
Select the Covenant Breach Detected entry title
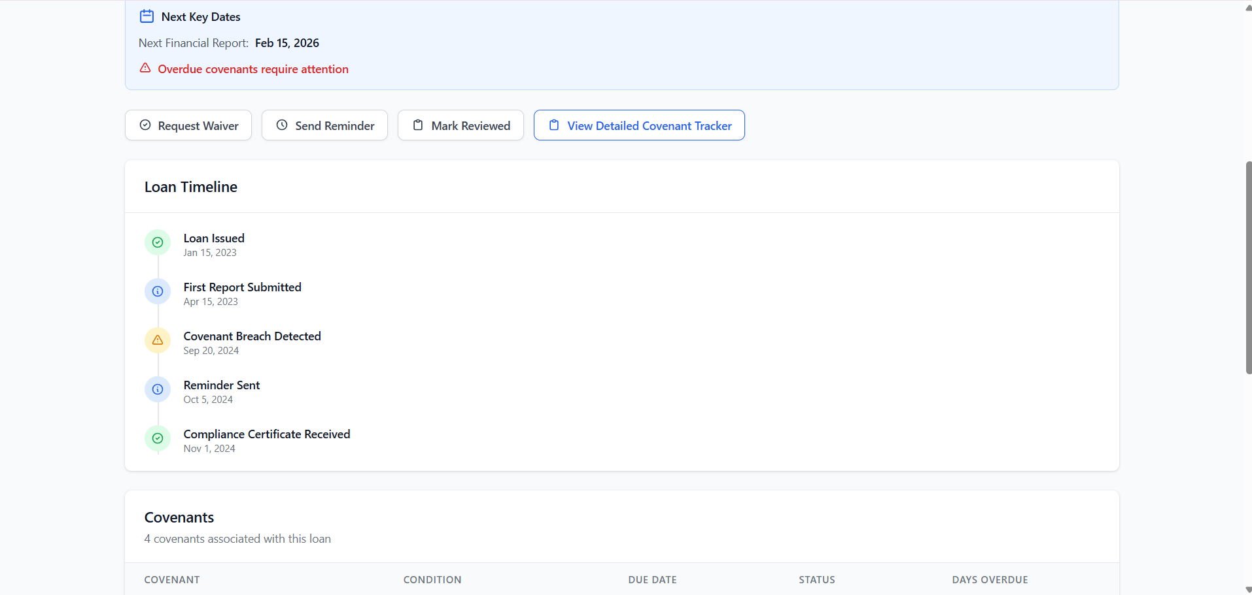pos(252,336)
